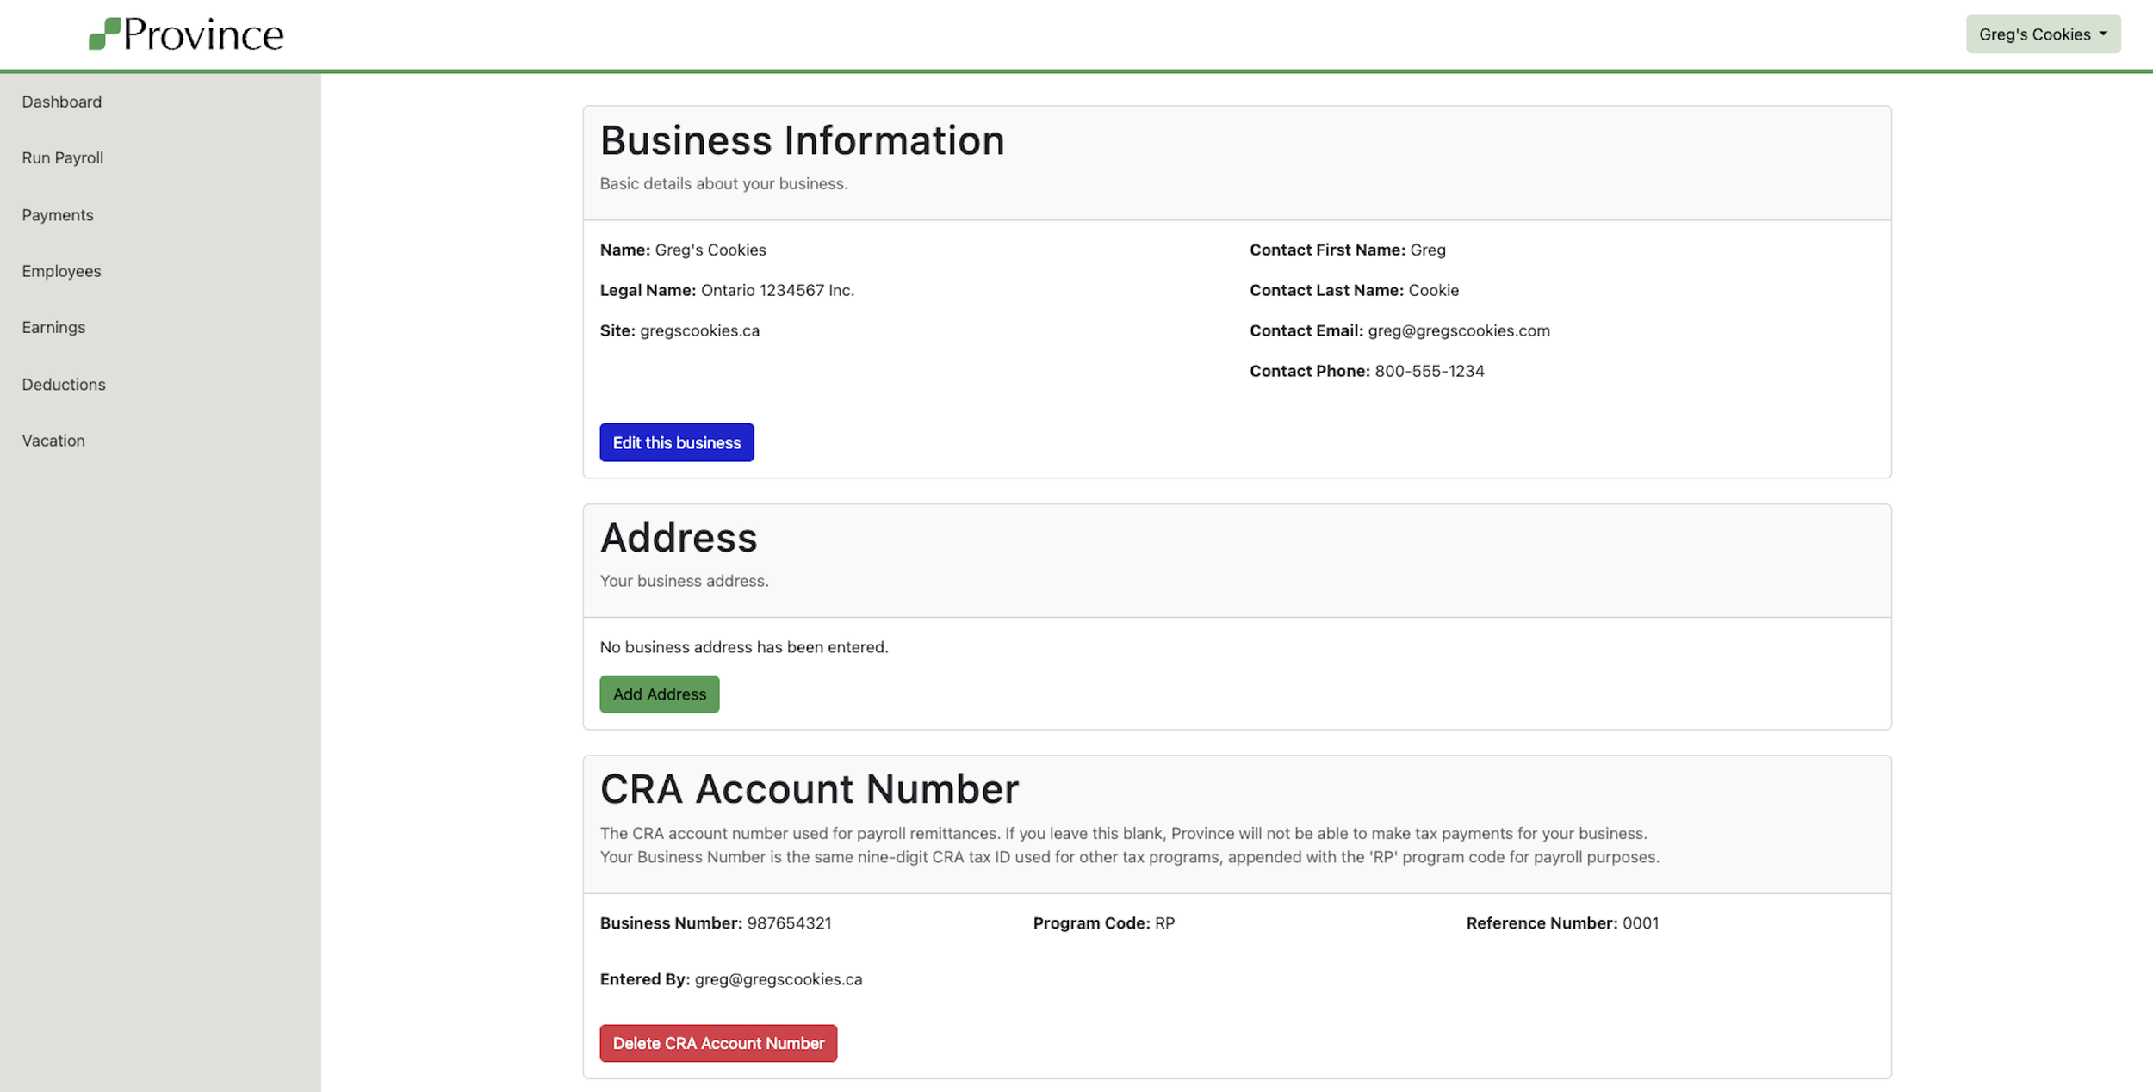The image size is (2153, 1092).
Task: Go to Dashboard in sidebar
Action: [x=61, y=102]
